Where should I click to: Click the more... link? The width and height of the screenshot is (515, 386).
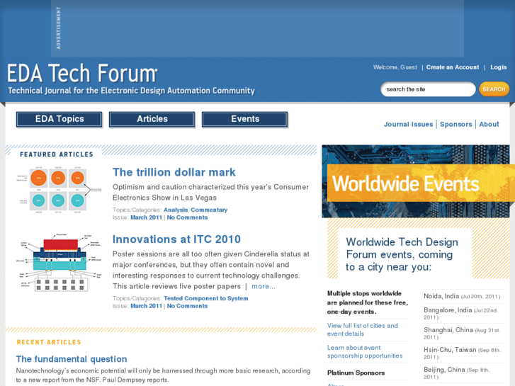click(264, 286)
